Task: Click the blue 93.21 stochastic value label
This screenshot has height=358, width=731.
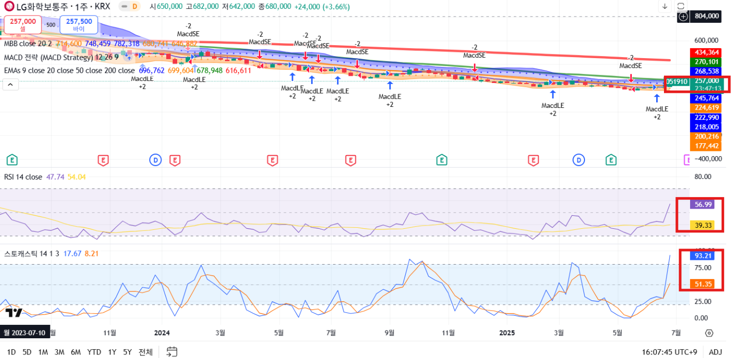Action: coord(702,256)
